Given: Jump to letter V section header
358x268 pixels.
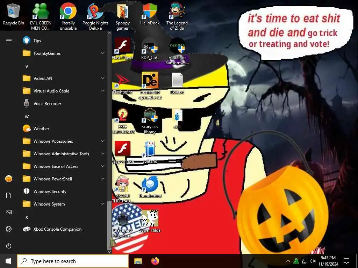Looking at the screenshot, I should pos(27,67).
